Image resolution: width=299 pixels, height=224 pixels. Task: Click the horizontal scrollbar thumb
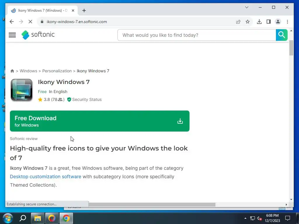(152, 204)
